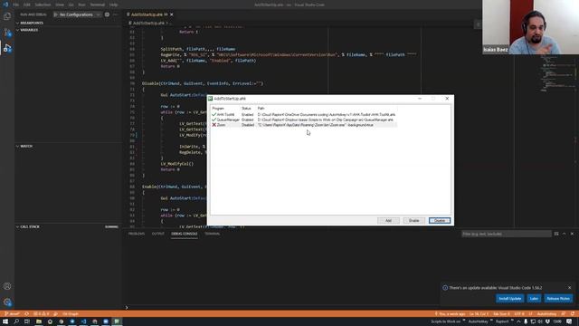Open notifications bell in status bar

(x=572, y=314)
